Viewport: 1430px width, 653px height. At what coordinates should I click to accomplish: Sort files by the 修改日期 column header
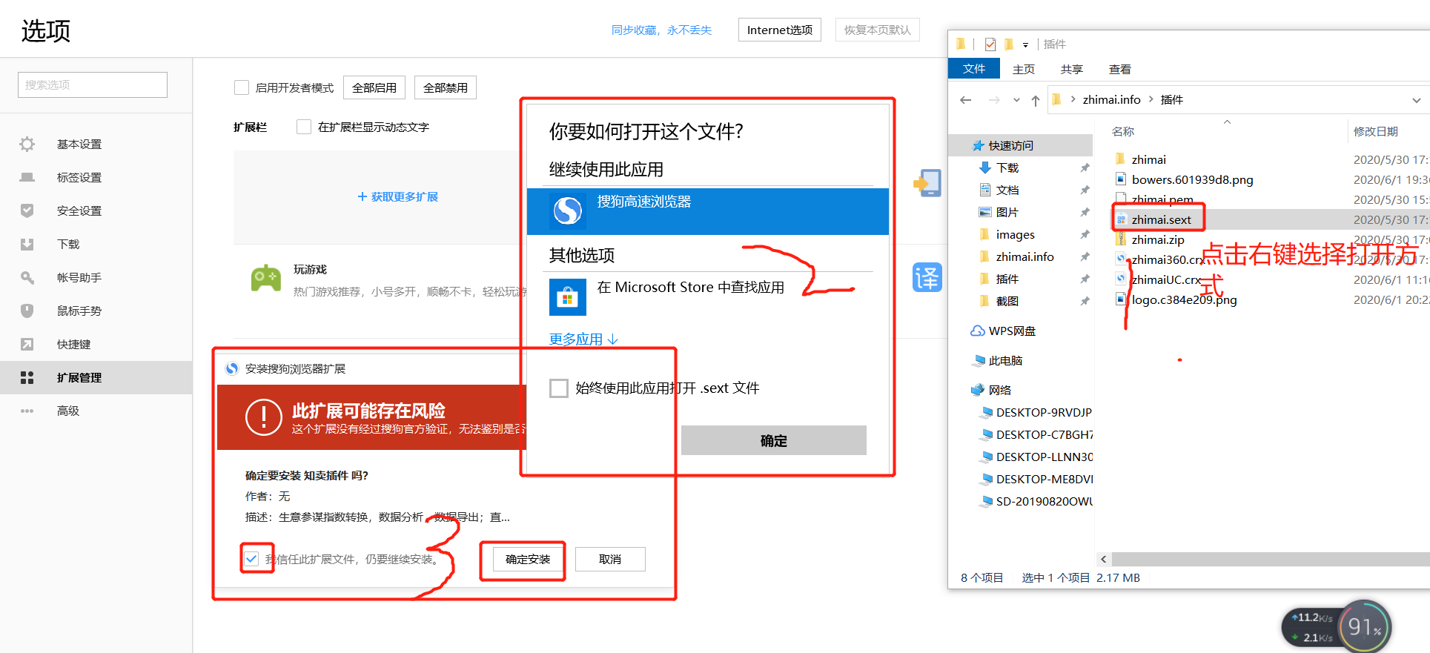click(1376, 131)
